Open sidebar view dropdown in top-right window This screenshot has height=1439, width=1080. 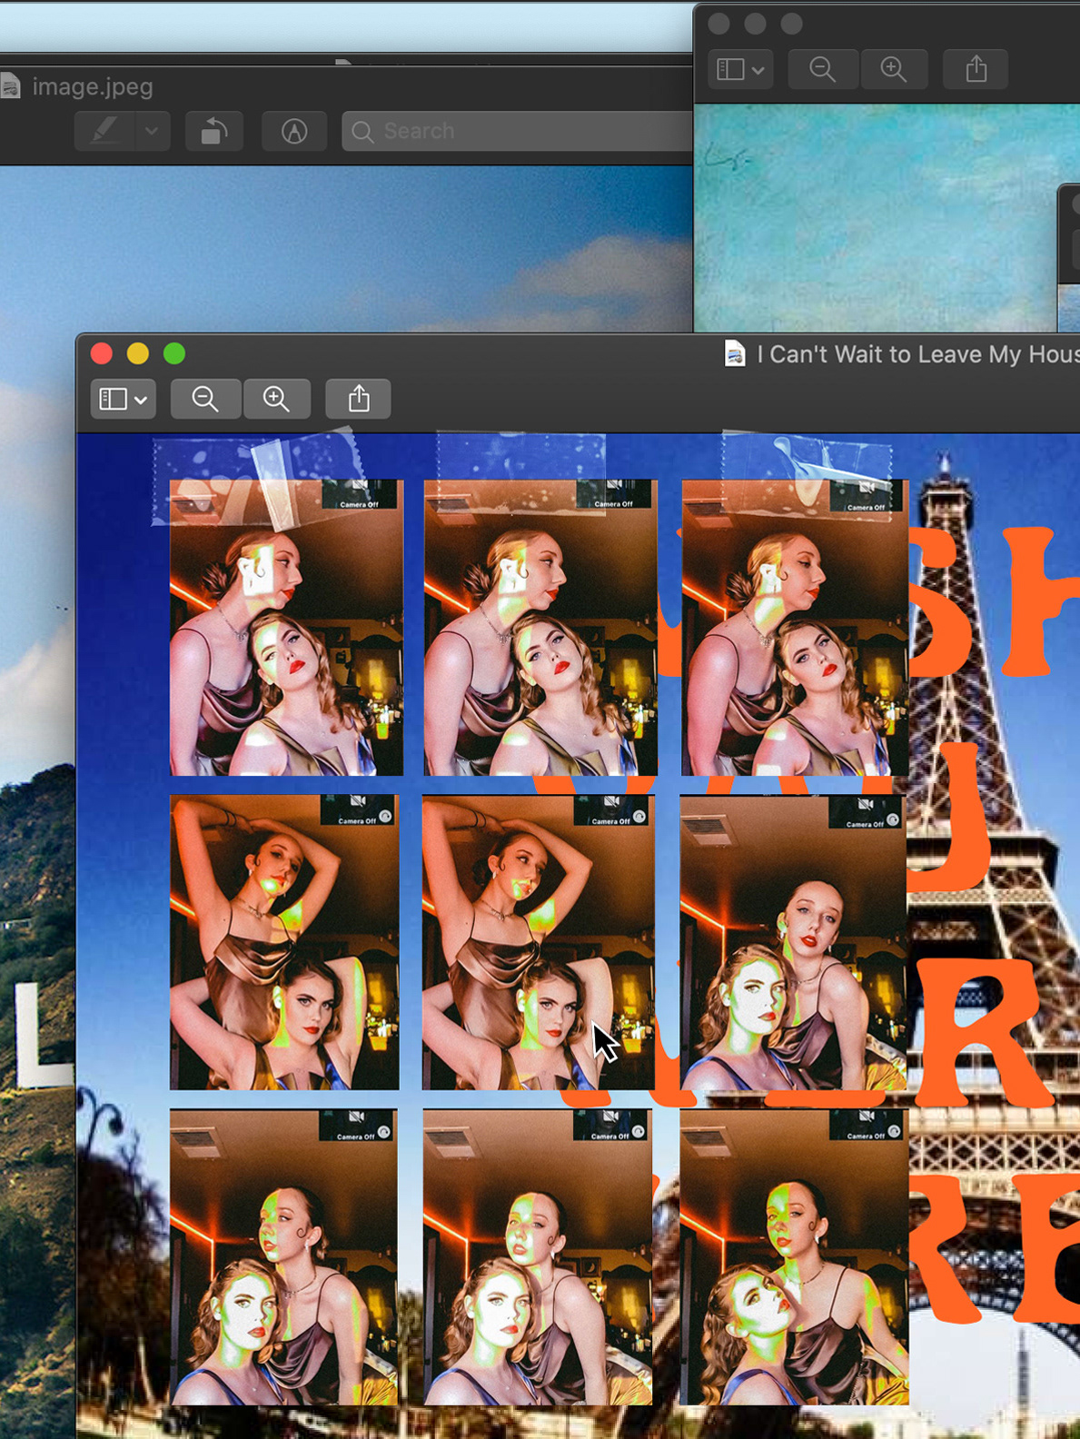(740, 69)
